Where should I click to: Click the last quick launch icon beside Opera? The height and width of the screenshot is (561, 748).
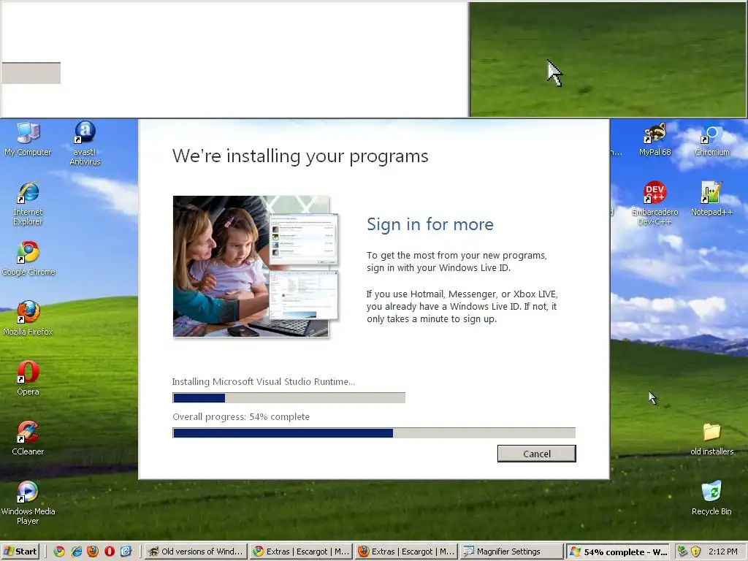(x=126, y=552)
